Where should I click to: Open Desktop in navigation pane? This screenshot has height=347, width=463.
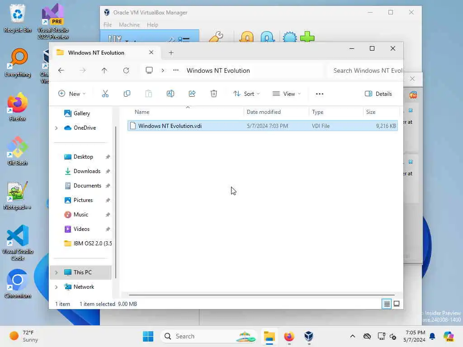point(83,157)
